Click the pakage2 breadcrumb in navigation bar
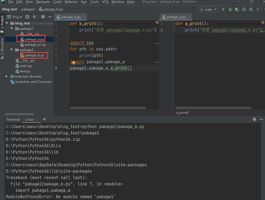The image size is (265, 200). pyautogui.click(x=28, y=9)
